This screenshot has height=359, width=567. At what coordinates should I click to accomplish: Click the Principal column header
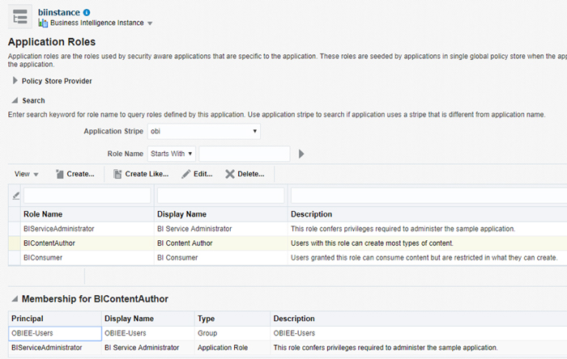[28, 319]
